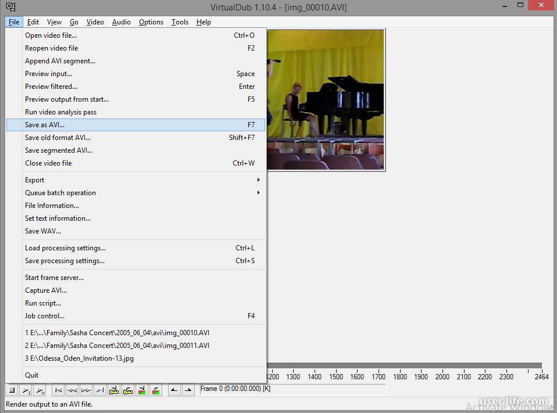The image size is (557, 413).
Task: Choose the highlighted Save as AVI... entry
Action: pos(135,125)
